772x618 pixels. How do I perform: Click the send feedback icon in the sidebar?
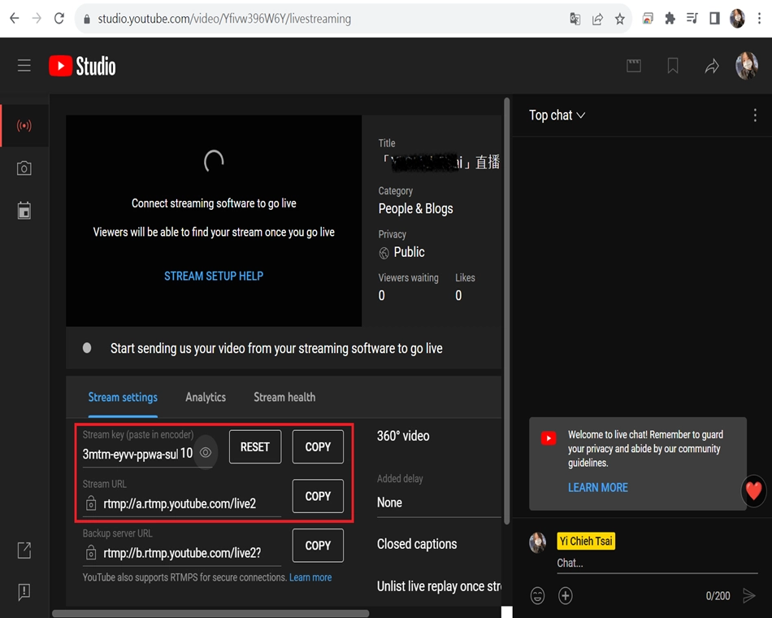[24, 592]
